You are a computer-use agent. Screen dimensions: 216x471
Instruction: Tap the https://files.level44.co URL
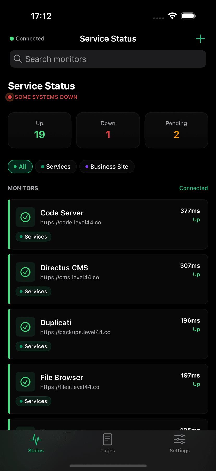[70, 387]
